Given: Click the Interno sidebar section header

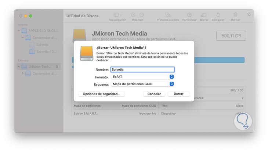Looking at the screenshot, I should 22,25.
